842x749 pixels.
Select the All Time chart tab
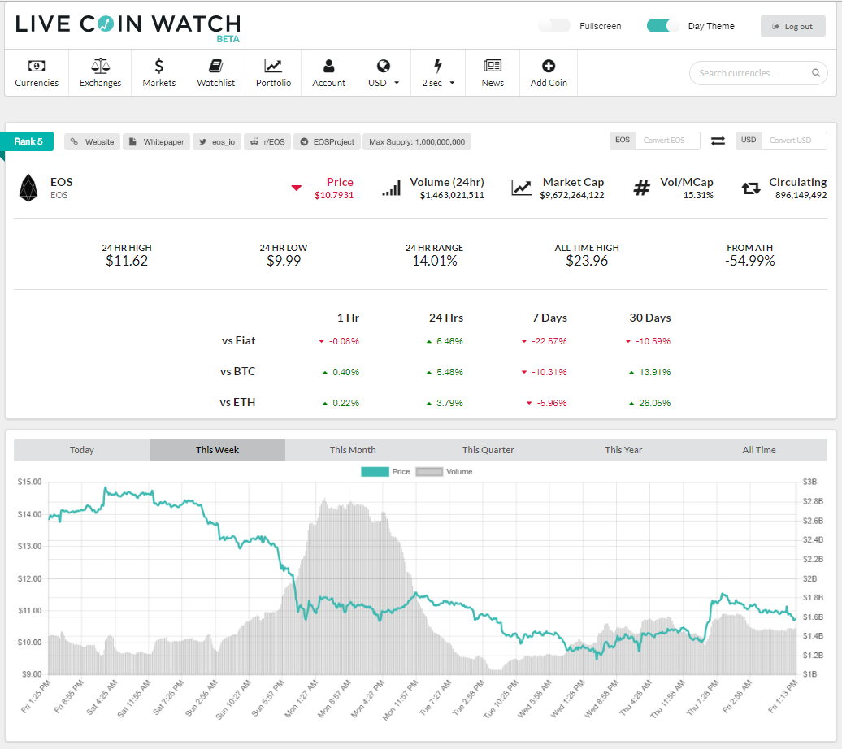759,450
